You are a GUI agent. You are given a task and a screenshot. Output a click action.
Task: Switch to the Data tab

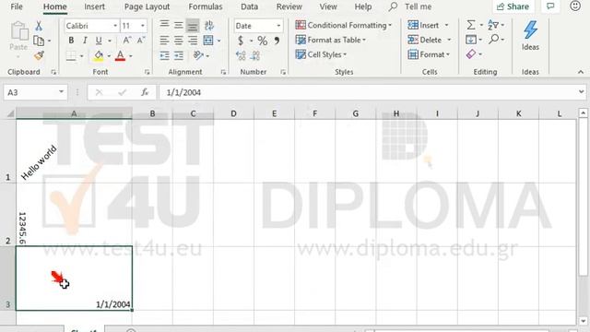point(250,6)
